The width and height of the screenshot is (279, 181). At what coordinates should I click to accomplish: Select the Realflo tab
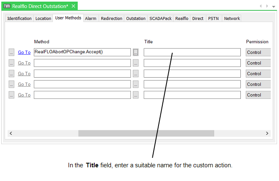tap(182, 18)
